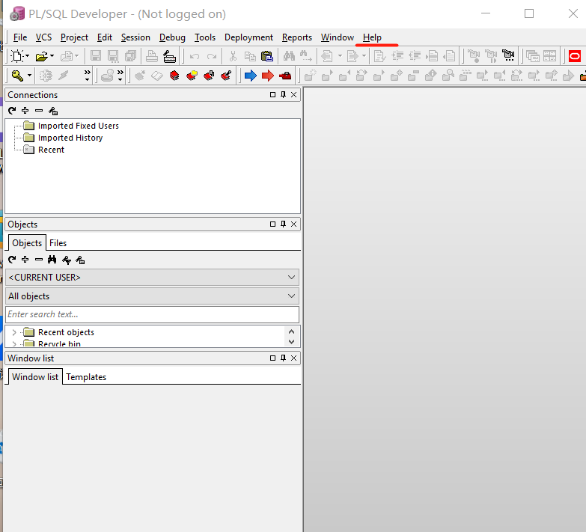
Task: Click the red right arrow icon
Action: tap(268, 76)
